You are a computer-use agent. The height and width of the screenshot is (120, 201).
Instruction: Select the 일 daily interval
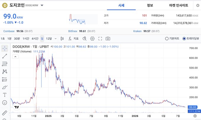pos(42,39)
